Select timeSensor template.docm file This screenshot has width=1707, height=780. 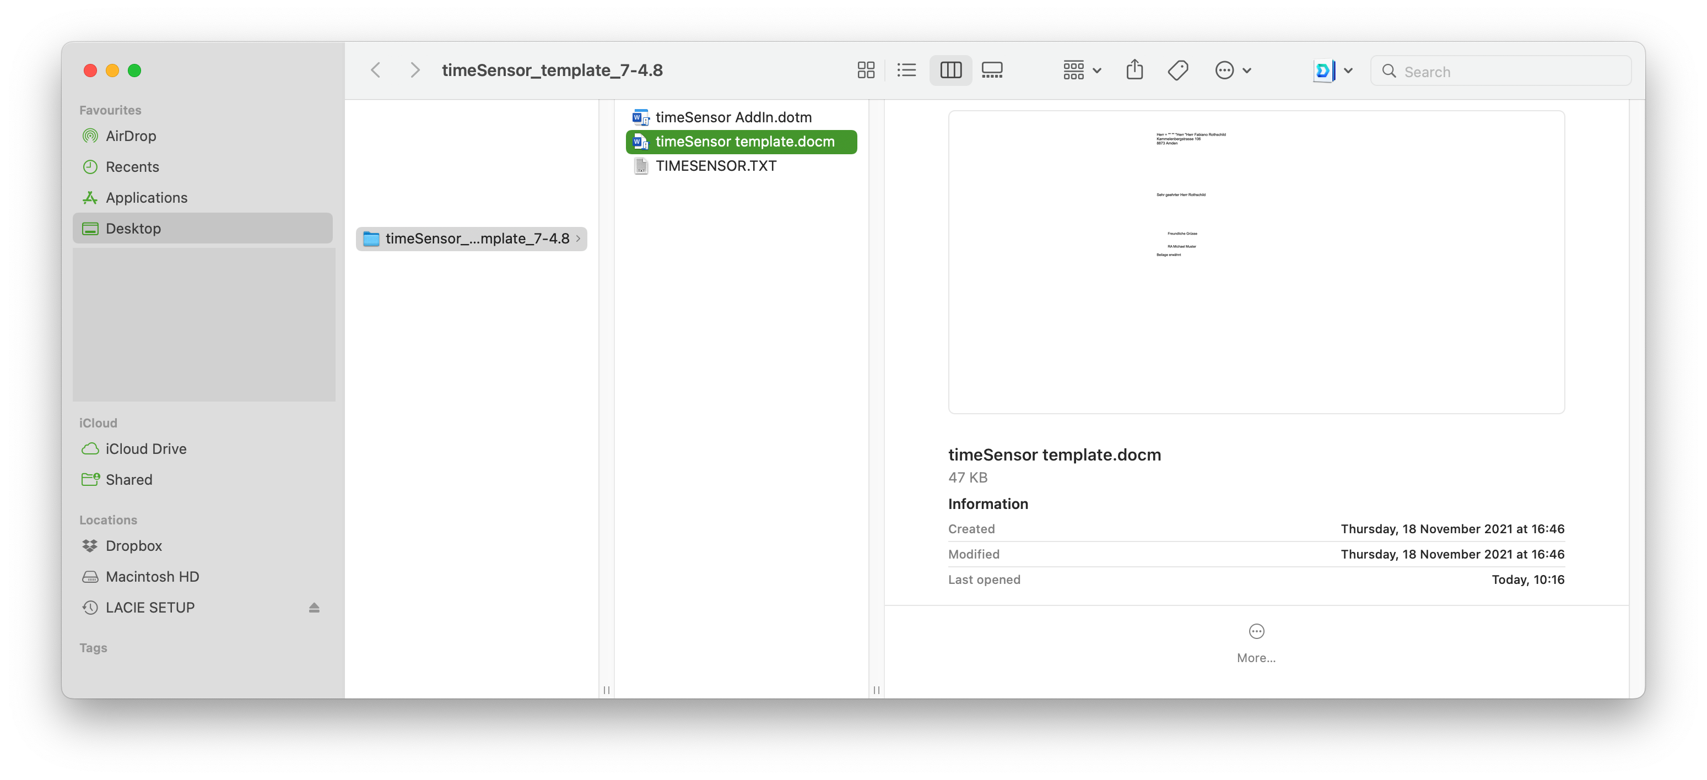[741, 141]
